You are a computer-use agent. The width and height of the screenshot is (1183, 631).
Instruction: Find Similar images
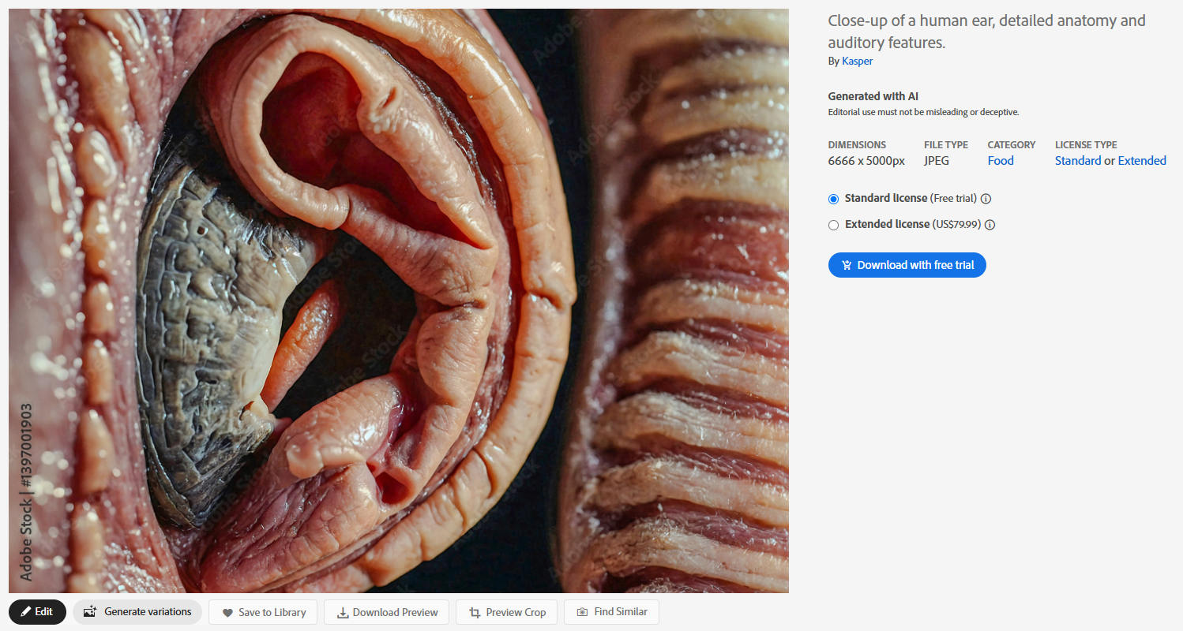pos(611,612)
